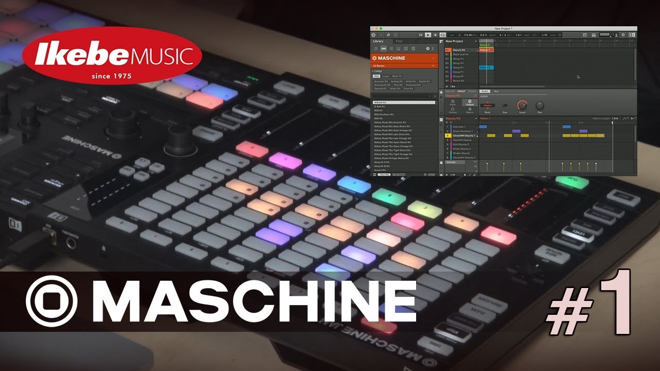This screenshot has width=660, height=371.
Task: Adjust the Level knob
Action: [522, 105]
